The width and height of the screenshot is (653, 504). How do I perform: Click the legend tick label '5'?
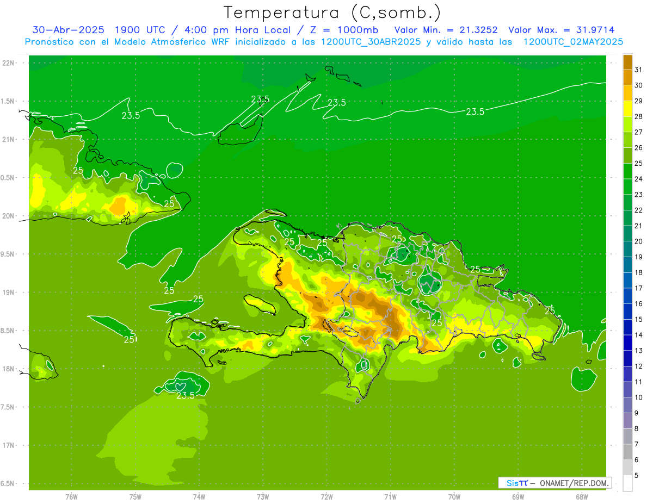click(637, 476)
